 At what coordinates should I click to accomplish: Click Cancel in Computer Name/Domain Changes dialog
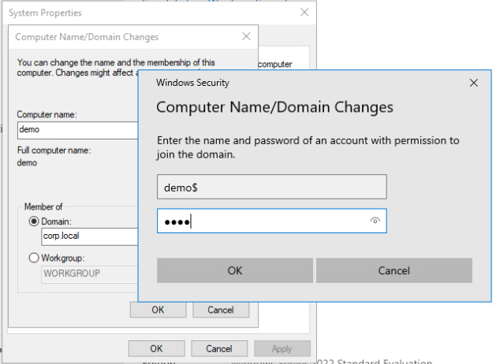[x=220, y=310]
